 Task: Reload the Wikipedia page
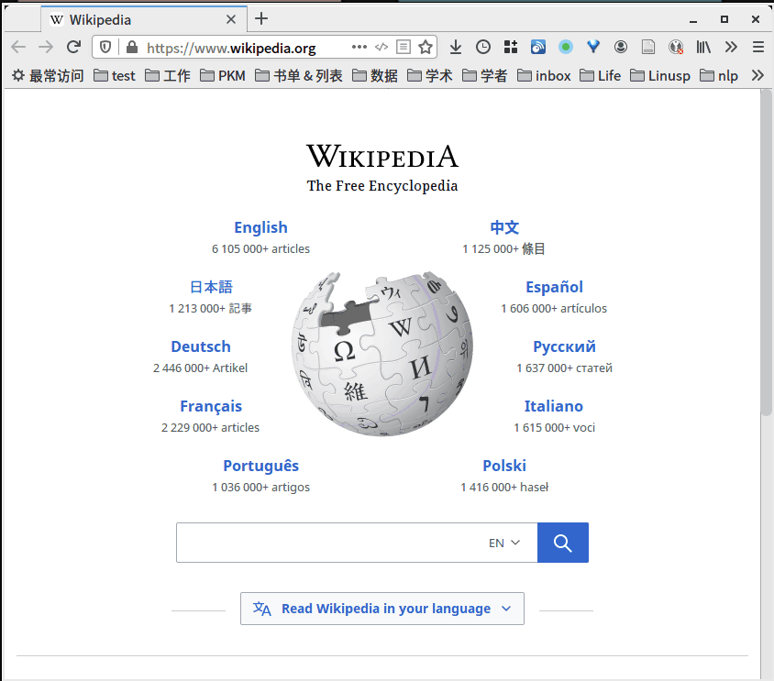pos(74,47)
